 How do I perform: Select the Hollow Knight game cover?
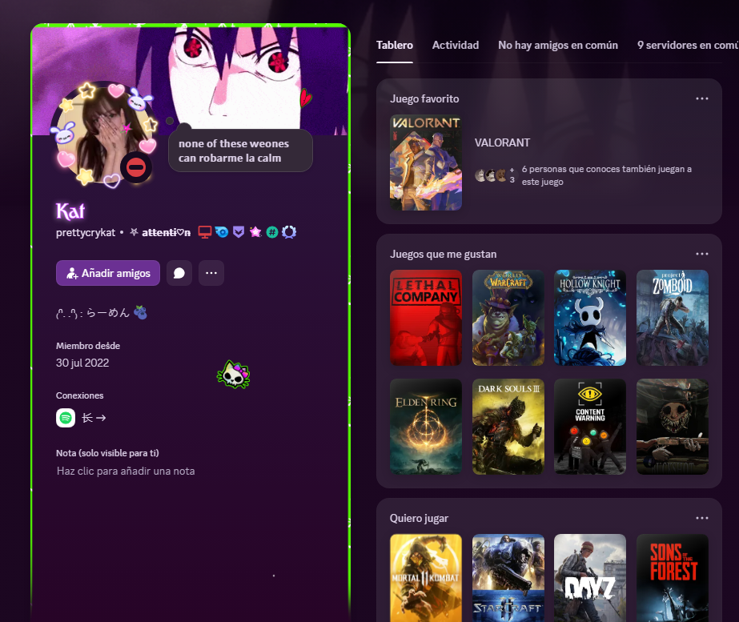(590, 318)
